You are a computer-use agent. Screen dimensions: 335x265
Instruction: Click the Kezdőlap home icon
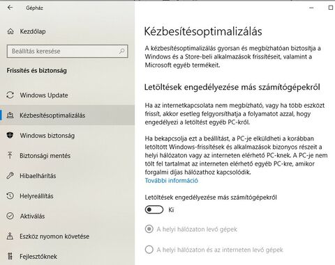click(x=10, y=31)
